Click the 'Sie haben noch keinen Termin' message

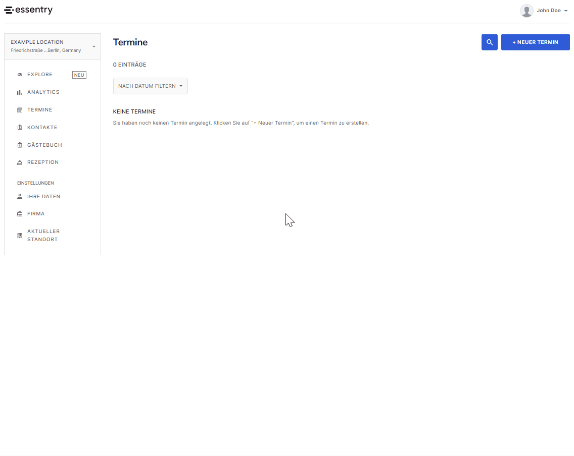point(241,123)
